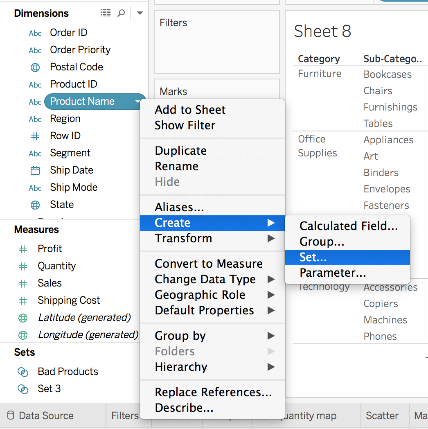428x429 pixels.
Task: Click the set icon beside Bad Products
Action: pyautogui.click(x=23, y=372)
